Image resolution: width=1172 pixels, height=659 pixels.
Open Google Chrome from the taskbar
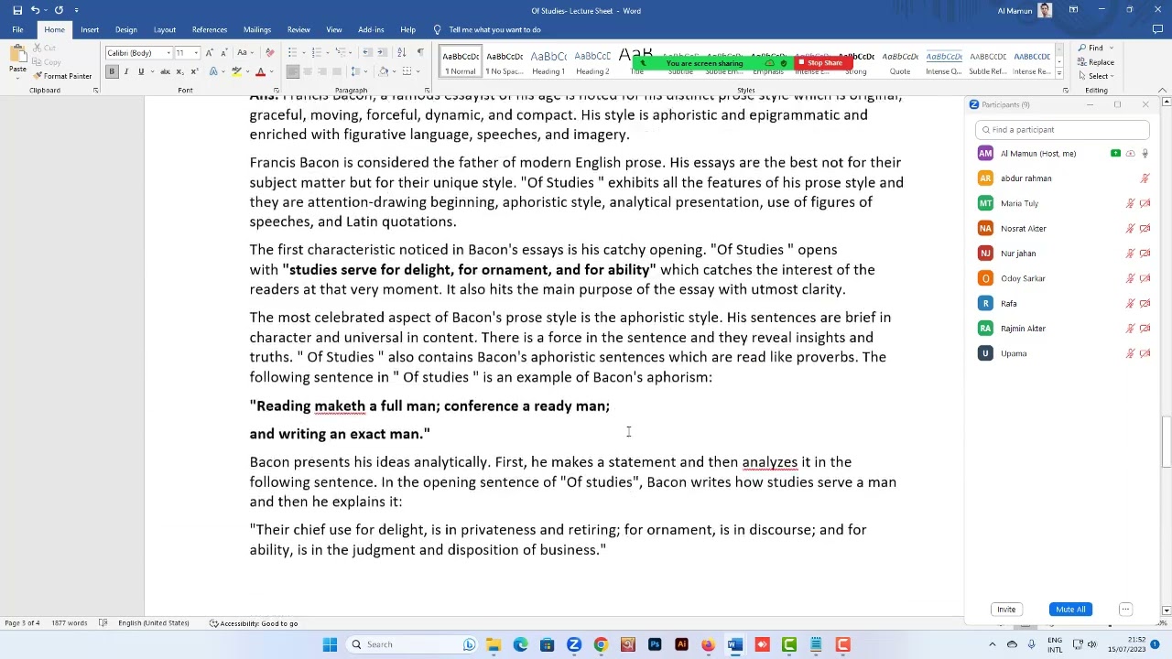tap(601, 644)
